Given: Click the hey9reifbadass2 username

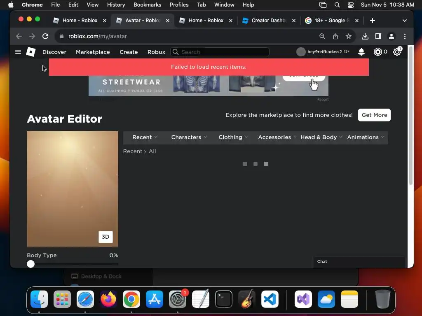Looking at the screenshot, I should coord(325,51).
